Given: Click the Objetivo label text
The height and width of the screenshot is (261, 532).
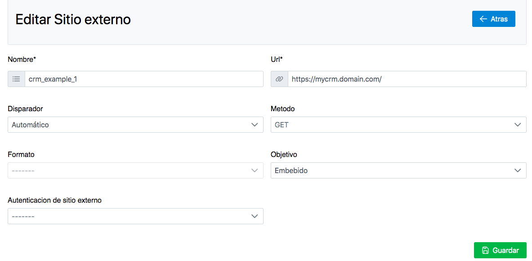Looking at the screenshot, I should coord(284,154).
